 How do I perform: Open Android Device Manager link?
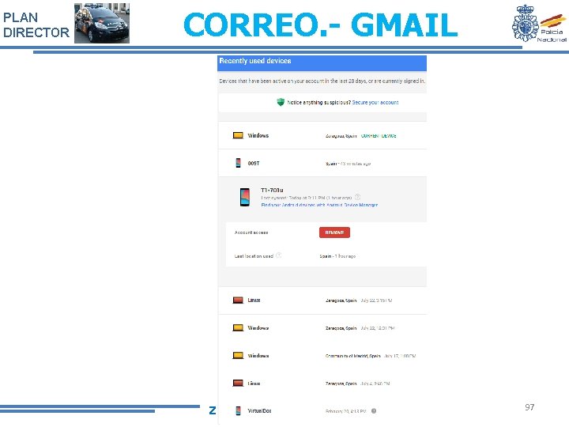click(319, 205)
